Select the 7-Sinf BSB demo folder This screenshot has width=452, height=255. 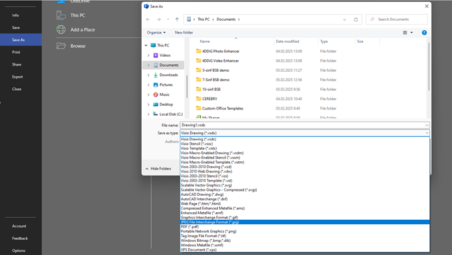click(216, 79)
